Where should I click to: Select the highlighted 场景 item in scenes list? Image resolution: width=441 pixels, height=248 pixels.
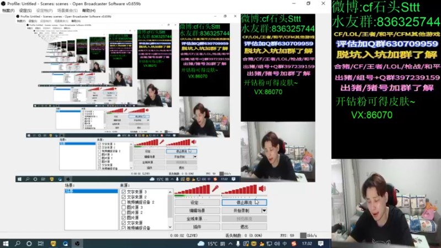pos(92,191)
